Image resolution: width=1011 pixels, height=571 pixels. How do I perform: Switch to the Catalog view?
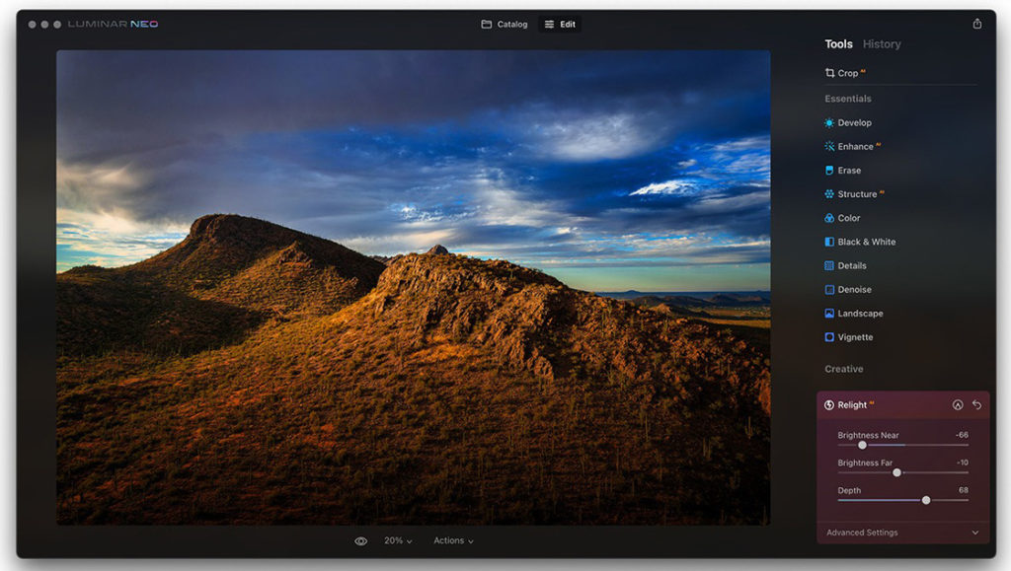(505, 24)
